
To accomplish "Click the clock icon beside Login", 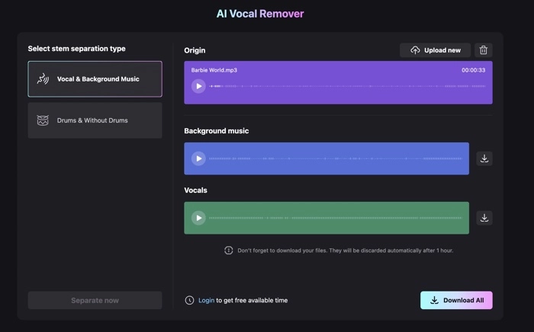I will point(189,300).
